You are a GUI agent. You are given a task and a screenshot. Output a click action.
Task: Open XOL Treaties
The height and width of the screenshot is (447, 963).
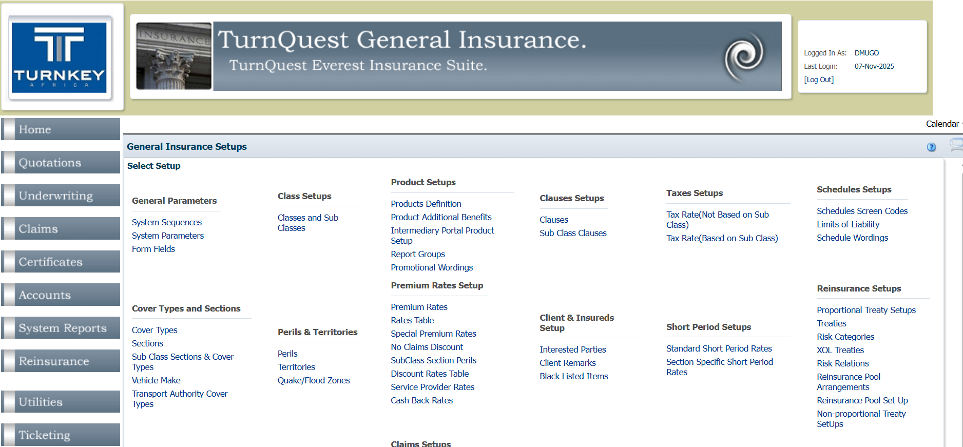840,350
